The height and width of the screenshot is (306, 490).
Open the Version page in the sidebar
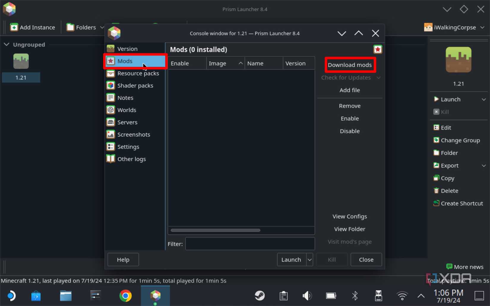pos(135,49)
